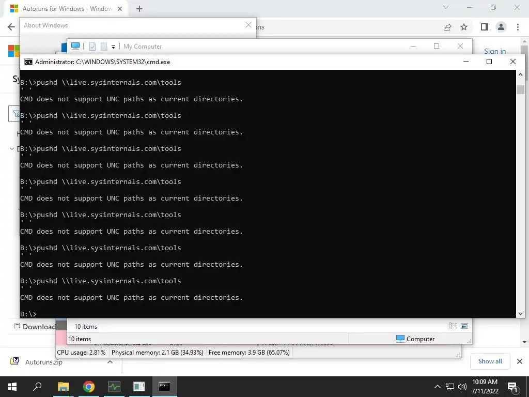The height and width of the screenshot is (397, 529).
Task: Close the About Windows dialog
Action: tap(248, 25)
